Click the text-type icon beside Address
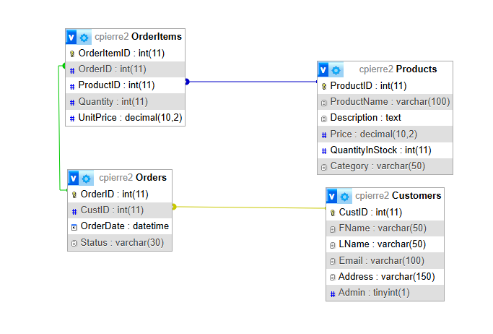This screenshot has height=334, width=493. click(x=333, y=278)
